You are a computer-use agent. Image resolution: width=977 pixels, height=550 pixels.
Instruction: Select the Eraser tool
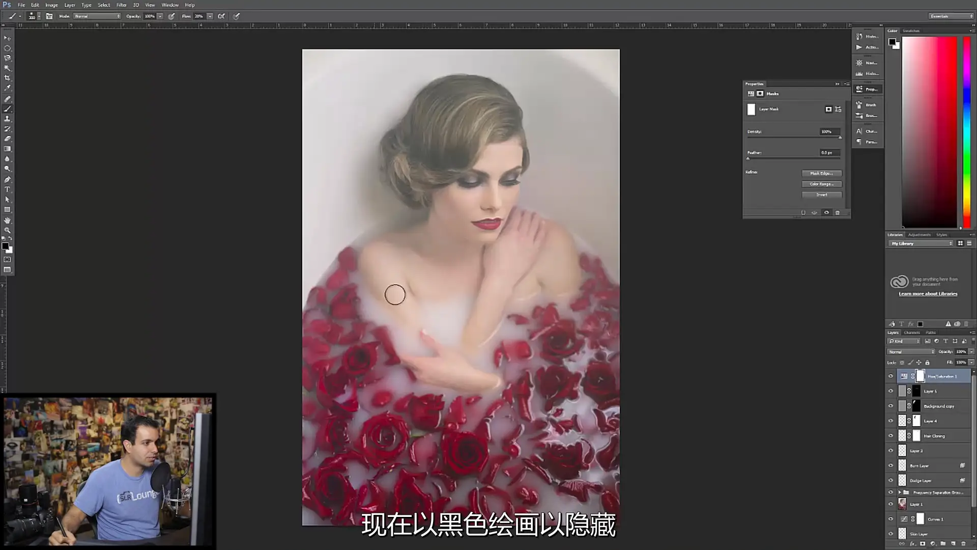(x=7, y=139)
